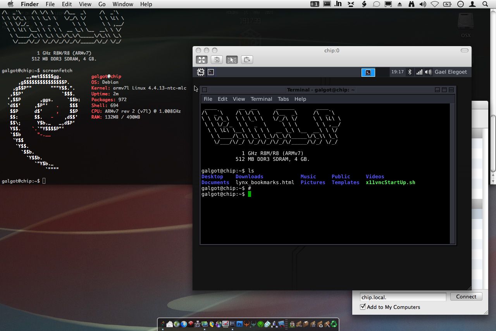
Task: Click the Bluetooth icon in remote panel
Action: (x=410, y=72)
